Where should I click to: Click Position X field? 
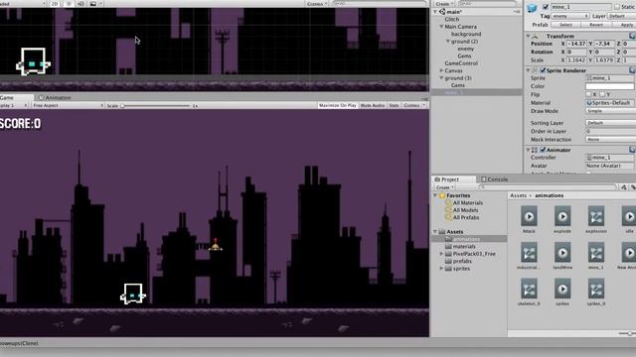576,44
